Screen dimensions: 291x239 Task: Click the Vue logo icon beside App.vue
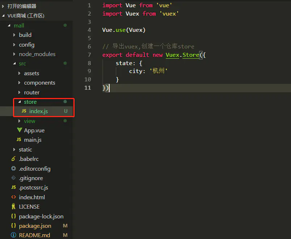pyautogui.click(x=20, y=130)
